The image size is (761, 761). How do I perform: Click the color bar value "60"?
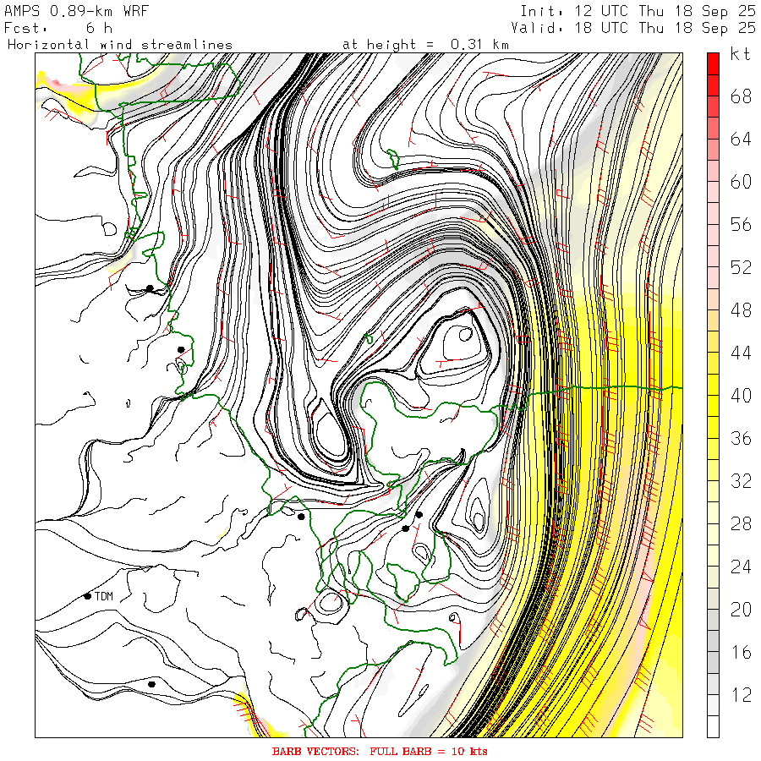(x=741, y=182)
